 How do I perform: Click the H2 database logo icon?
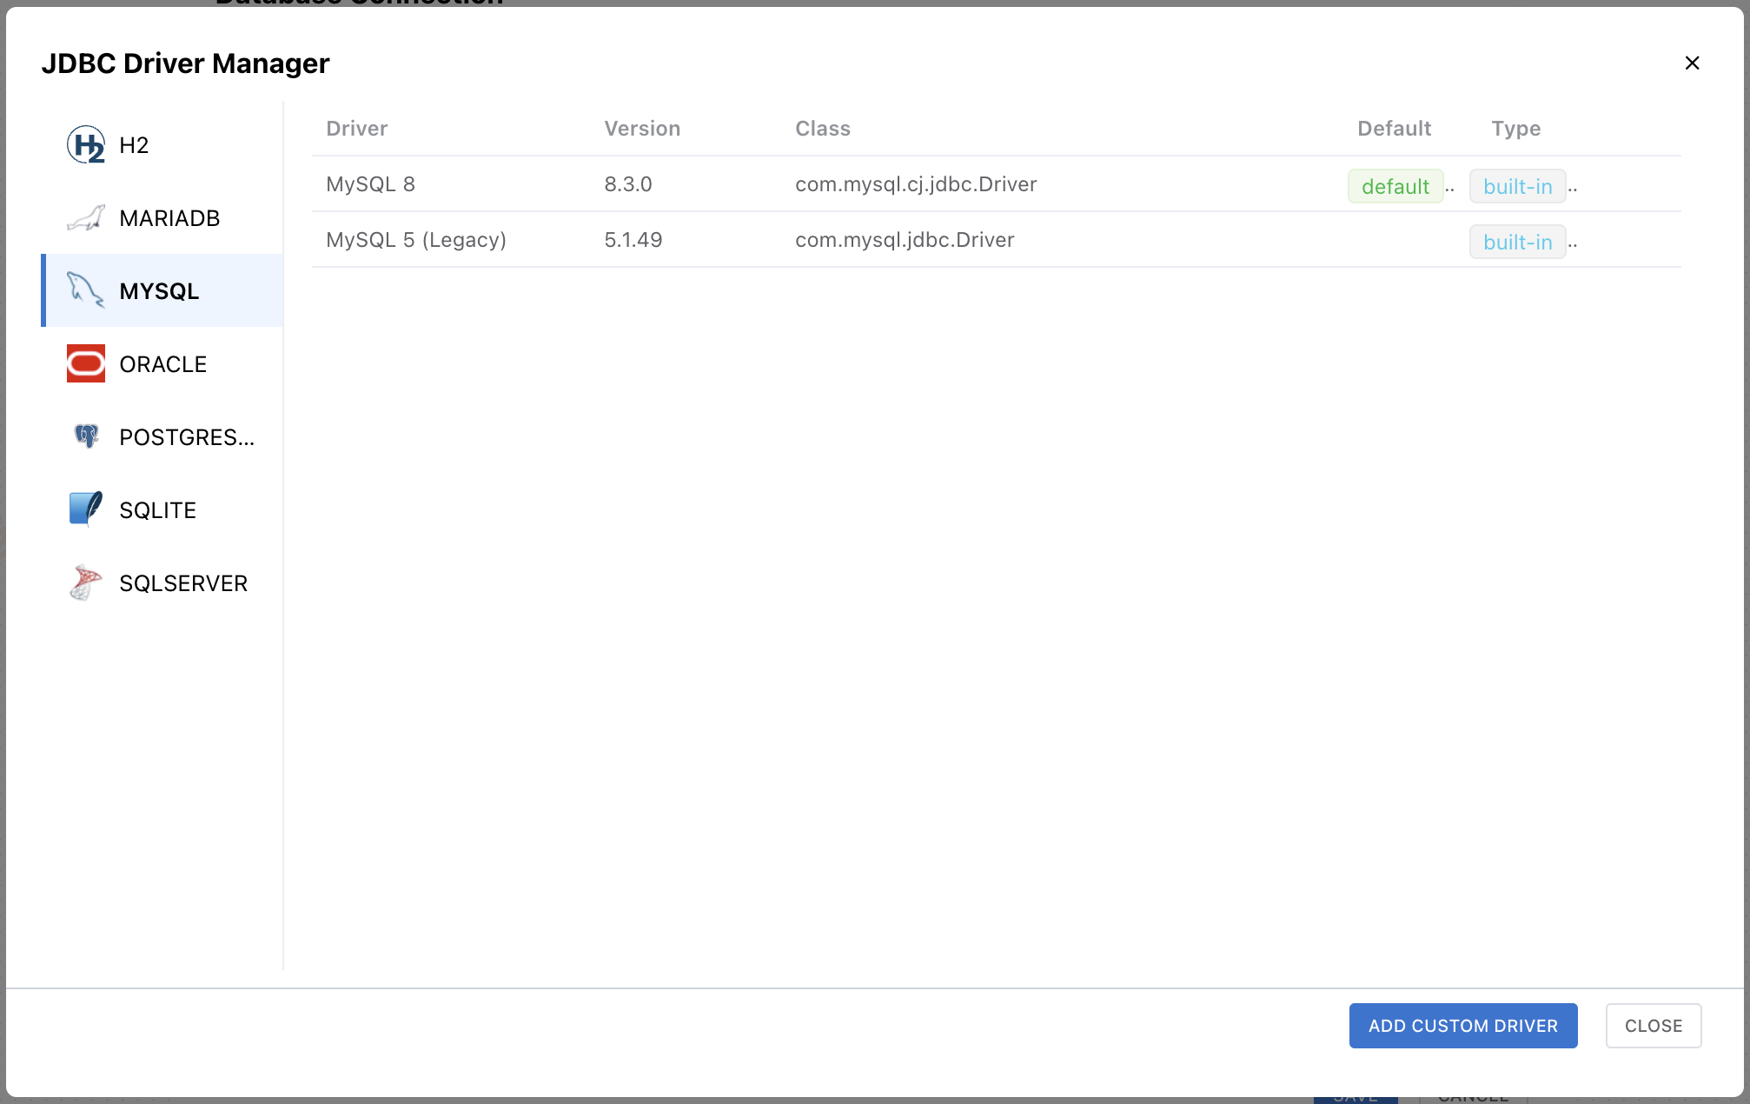point(86,145)
